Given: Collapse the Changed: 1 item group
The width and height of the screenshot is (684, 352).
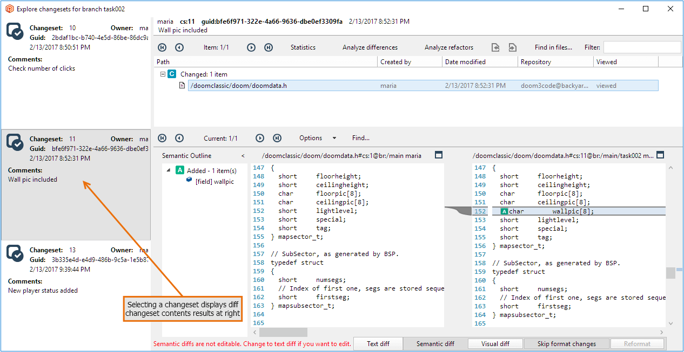Looking at the screenshot, I should (x=162, y=74).
